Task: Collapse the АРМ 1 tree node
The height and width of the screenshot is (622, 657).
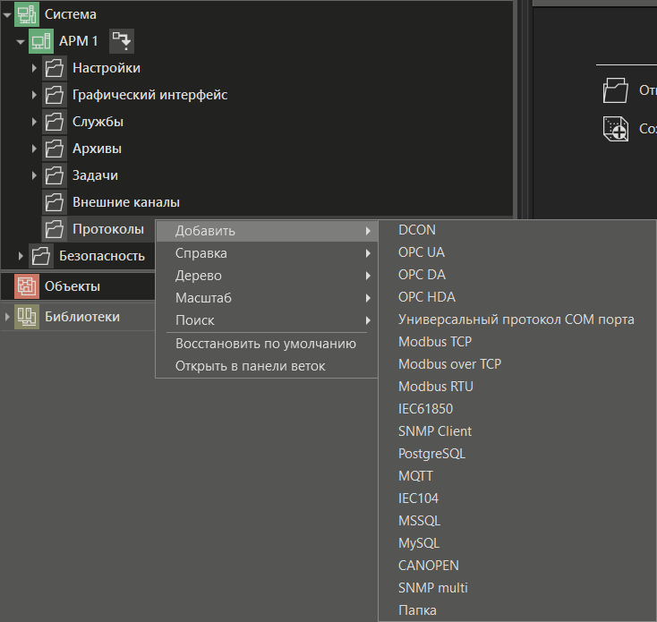Action: click(x=21, y=41)
